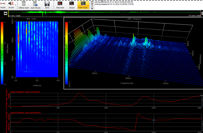Click the Order FFT color scale bar

pos(2,53)
